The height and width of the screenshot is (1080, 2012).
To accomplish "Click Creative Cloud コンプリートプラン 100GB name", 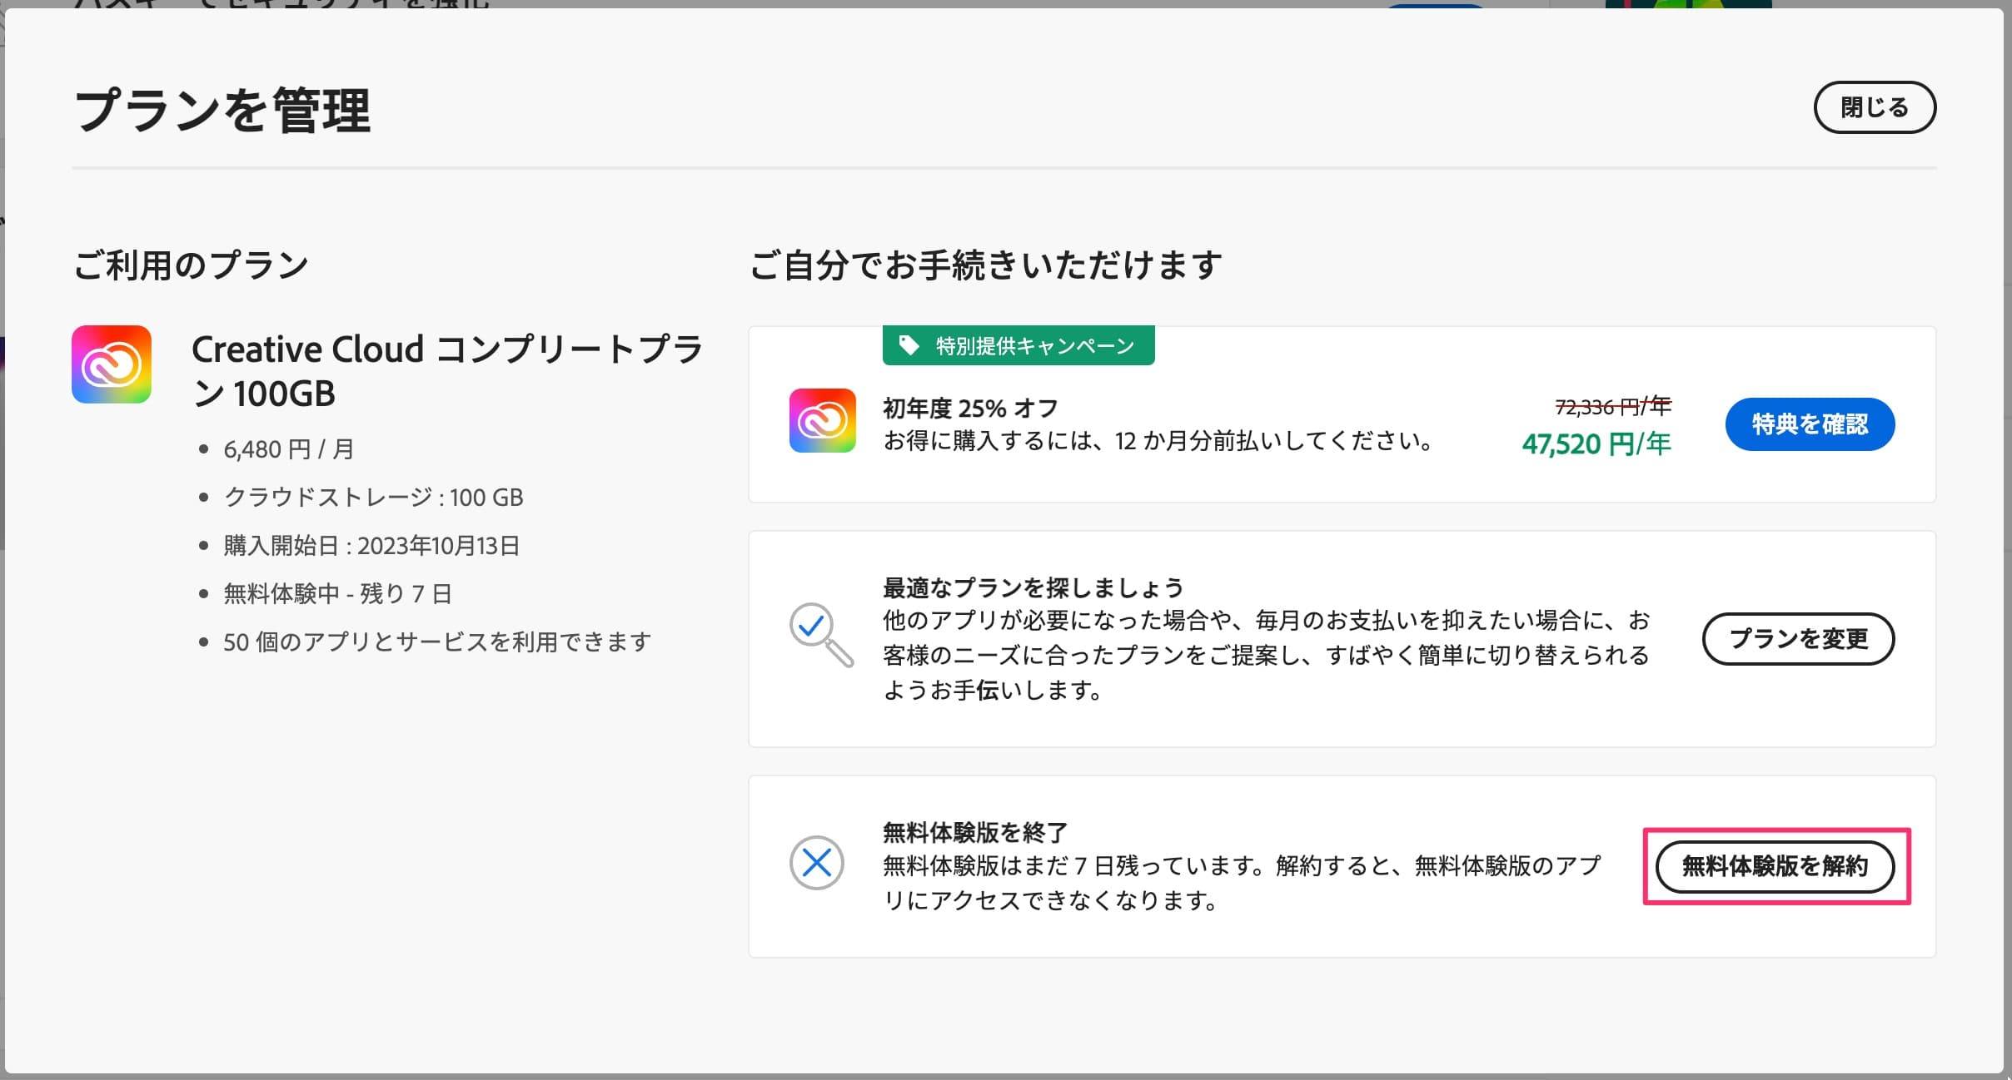I will [x=447, y=371].
